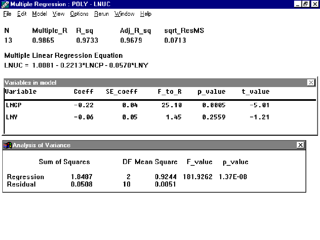The height and width of the screenshot is (240, 320).
Task: Open the Options menu
Action: (79, 14)
